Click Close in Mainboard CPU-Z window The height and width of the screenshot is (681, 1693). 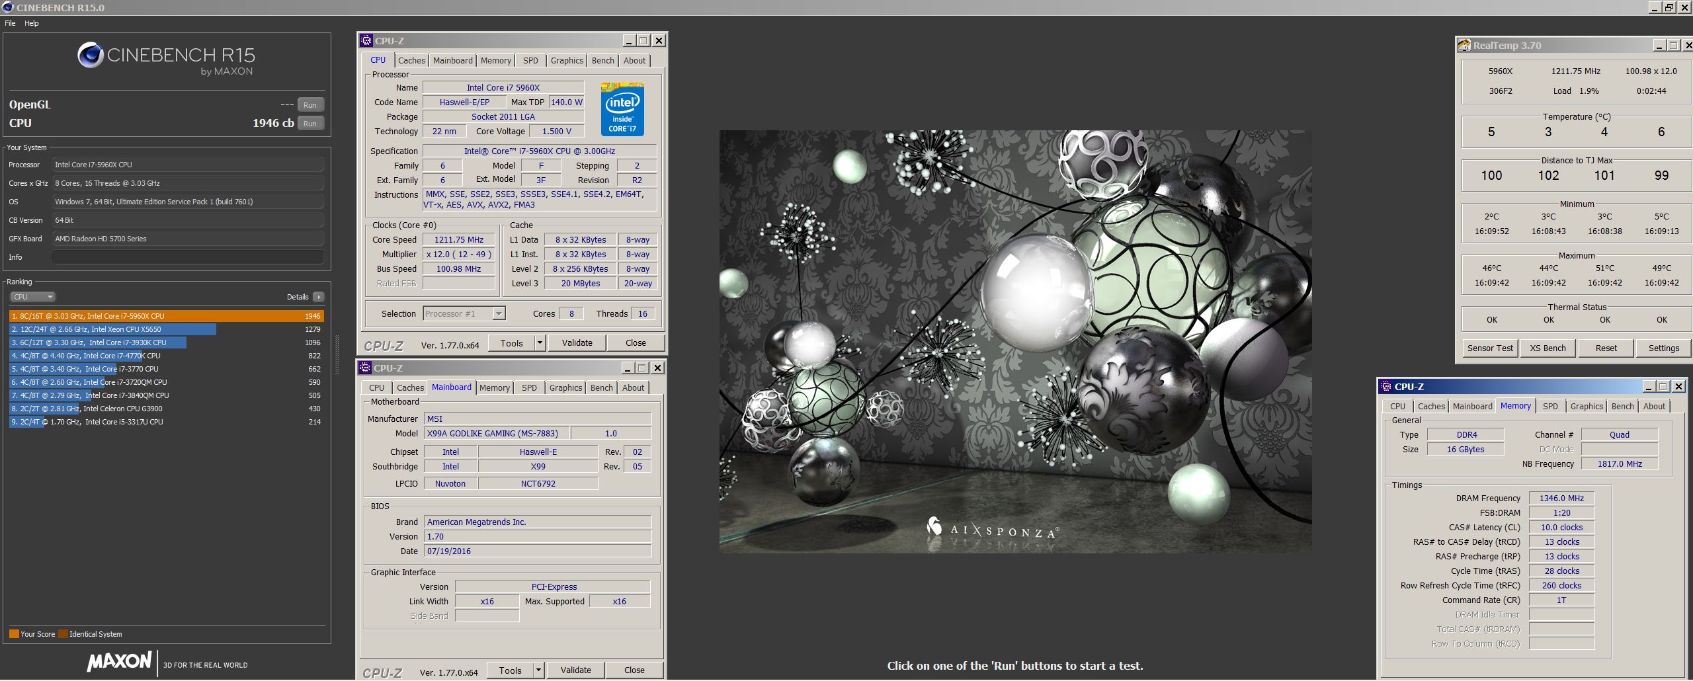tap(634, 670)
